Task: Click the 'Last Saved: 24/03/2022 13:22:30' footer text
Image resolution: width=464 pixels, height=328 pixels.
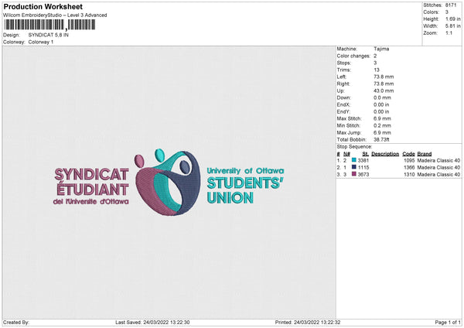Action: click(152, 323)
